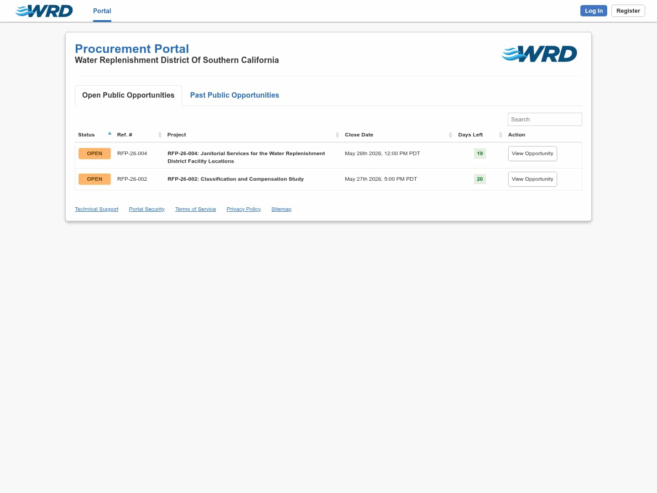Click the Water Replenishment District subtitle
Image resolution: width=657 pixels, height=493 pixels.
[x=177, y=60]
